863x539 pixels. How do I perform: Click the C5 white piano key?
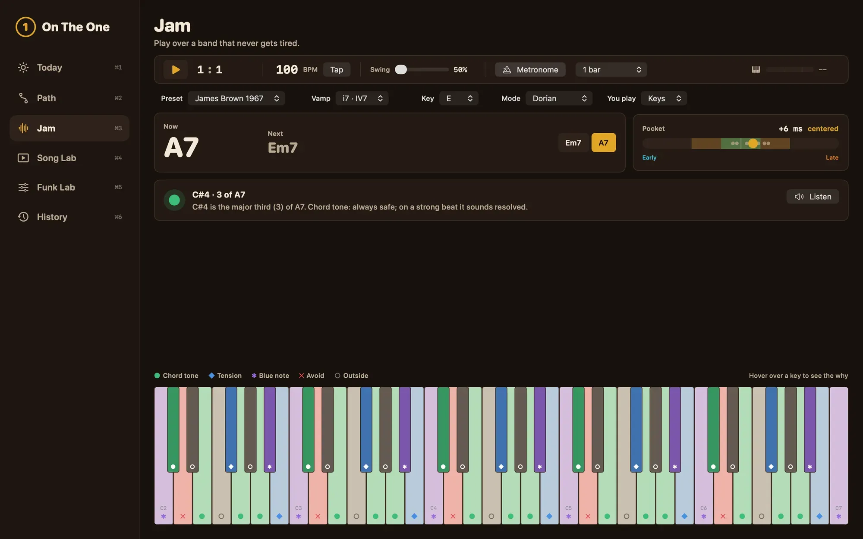[x=569, y=496]
